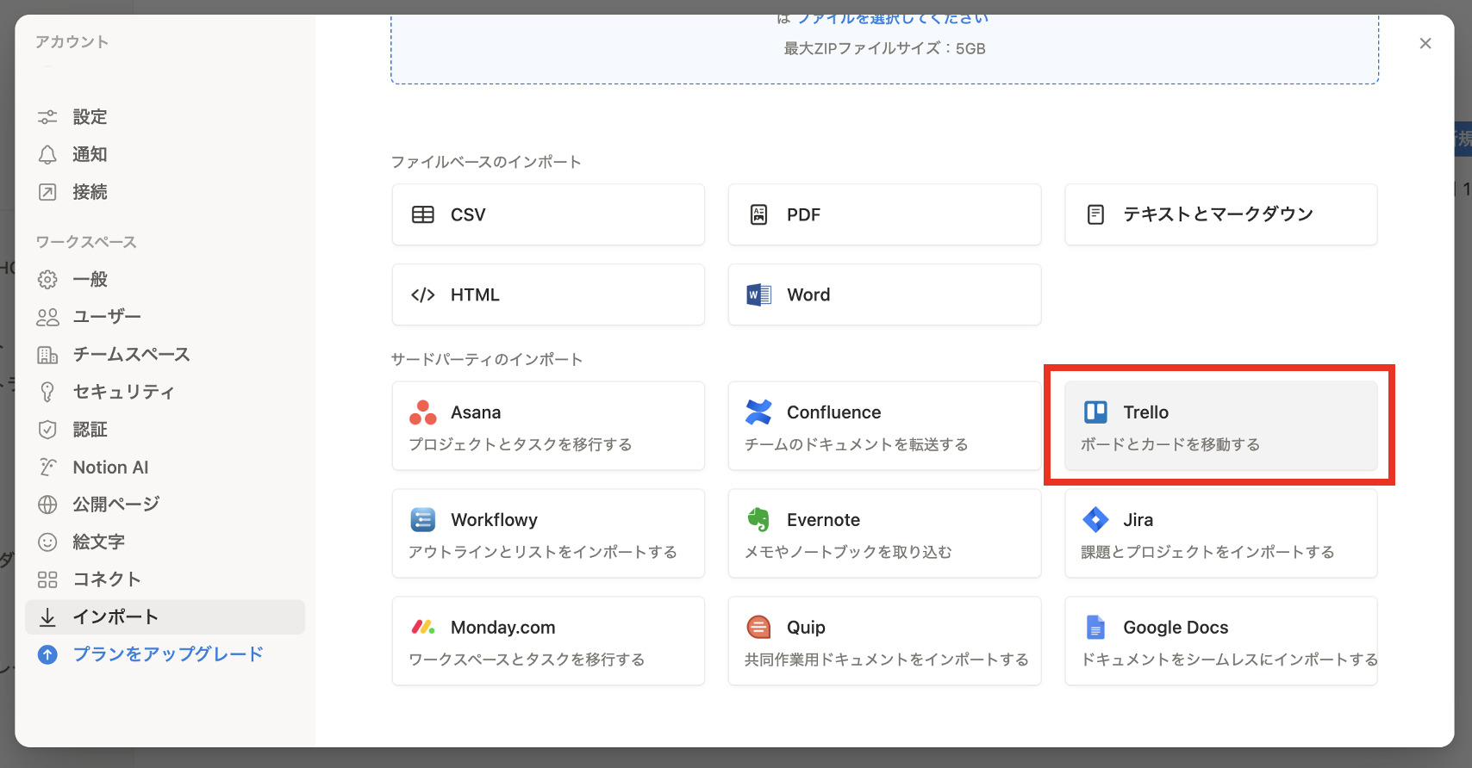Image resolution: width=1472 pixels, height=768 pixels.
Task: Click the 通知 bell icon
Action: point(47,155)
